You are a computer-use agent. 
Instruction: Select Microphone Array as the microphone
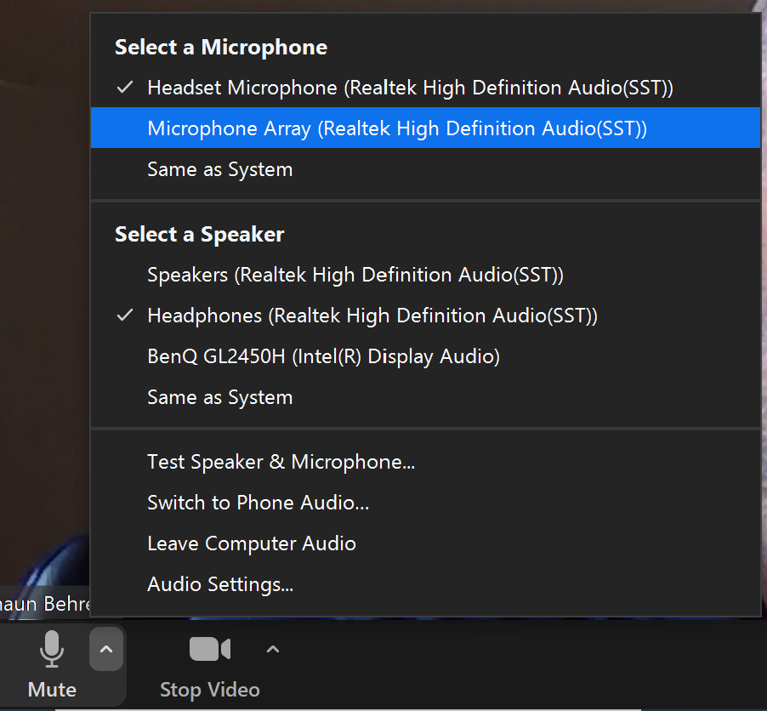[x=396, y=128]
